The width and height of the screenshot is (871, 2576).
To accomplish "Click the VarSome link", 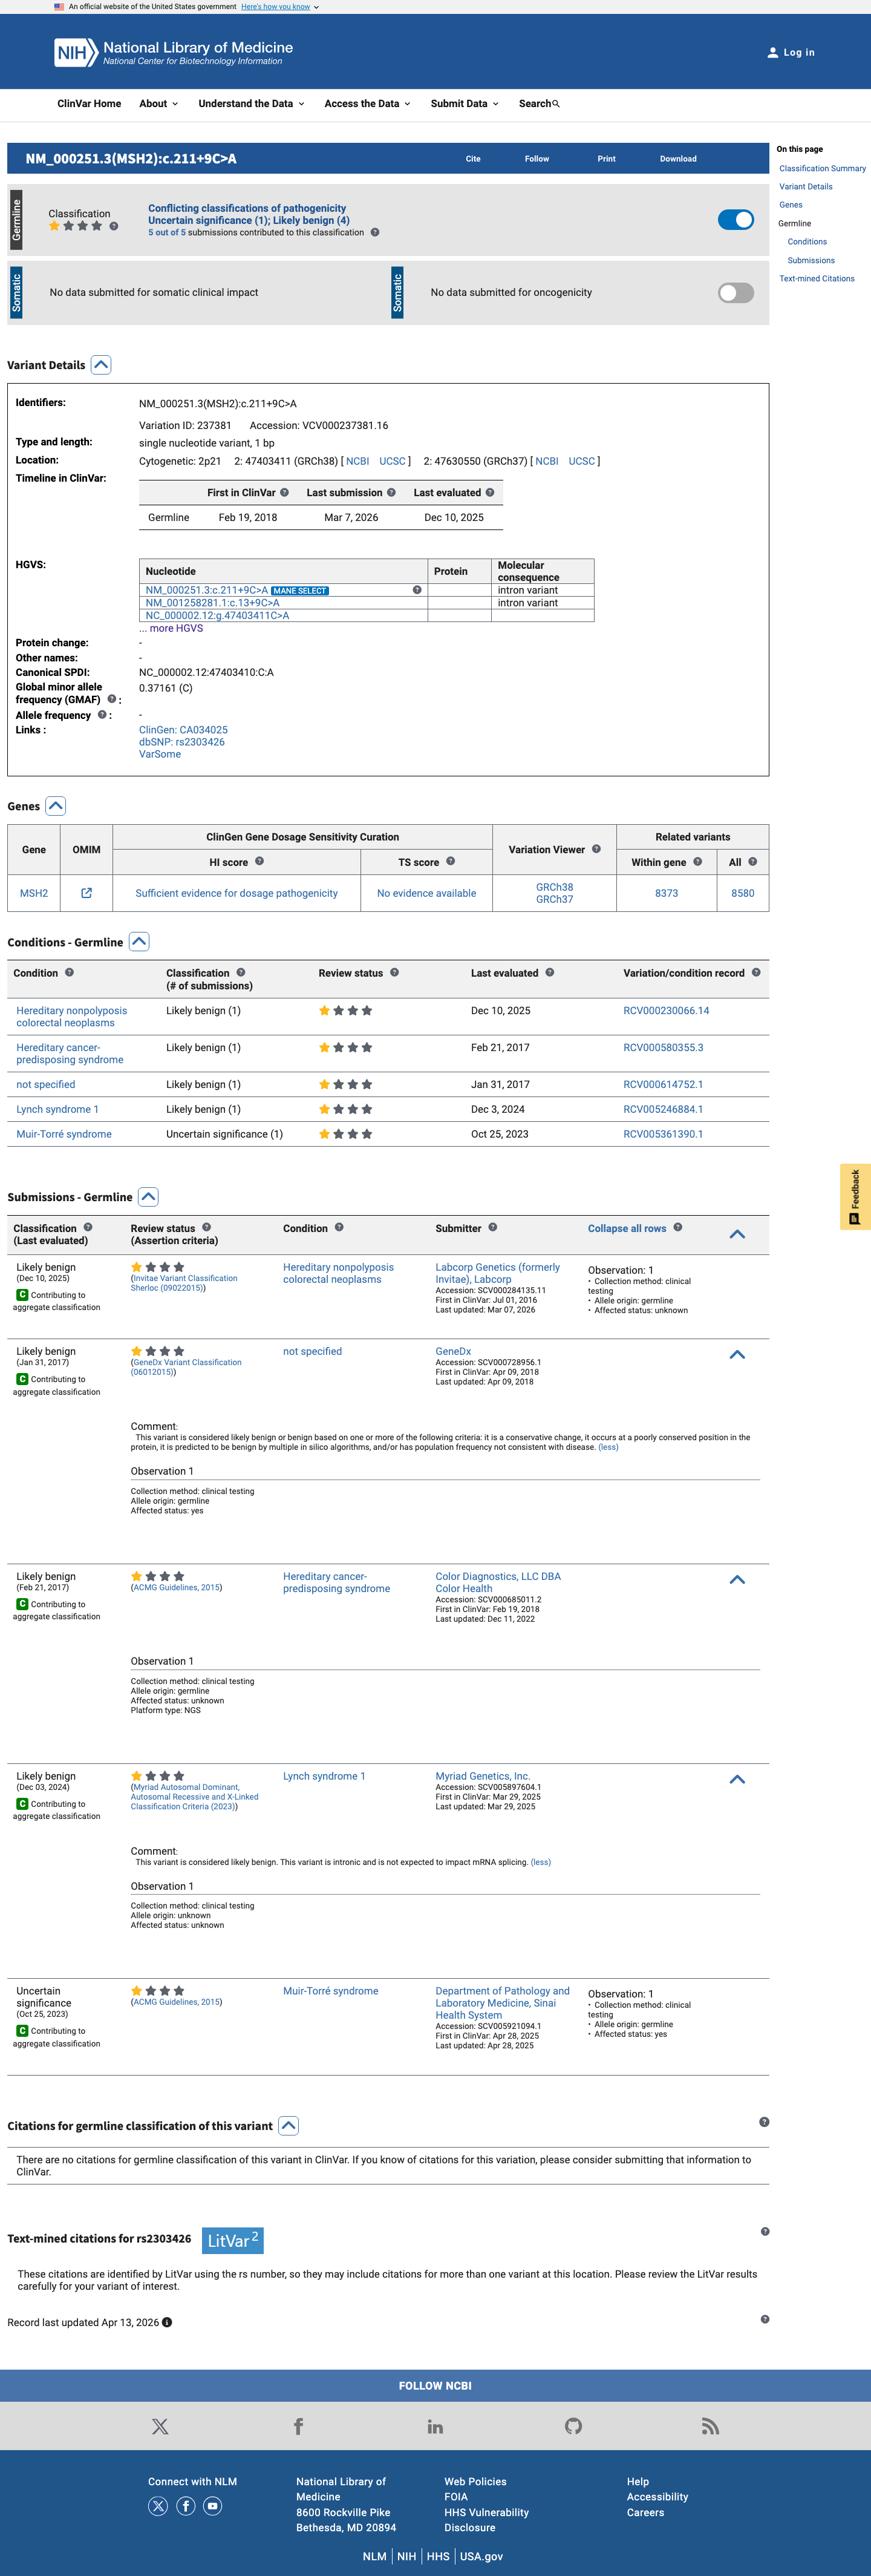I will coord(160,754).
